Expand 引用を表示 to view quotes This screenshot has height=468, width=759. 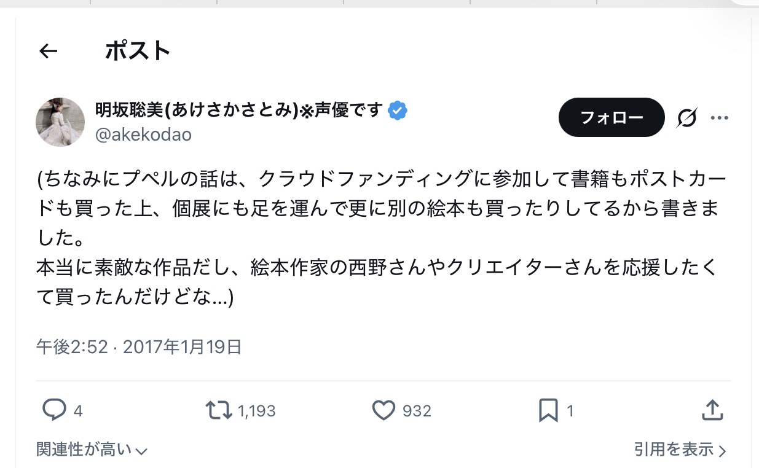pyautogui.click(x=680, y=450)
